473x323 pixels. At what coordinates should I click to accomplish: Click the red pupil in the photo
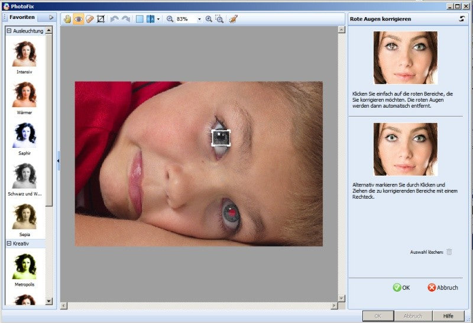232,213
